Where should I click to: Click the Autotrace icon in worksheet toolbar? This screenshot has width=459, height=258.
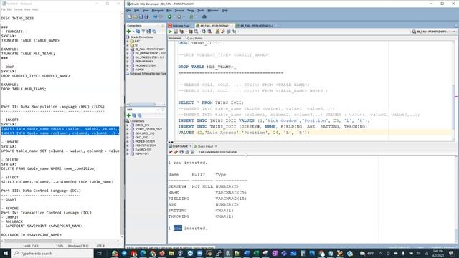point(191,32)
